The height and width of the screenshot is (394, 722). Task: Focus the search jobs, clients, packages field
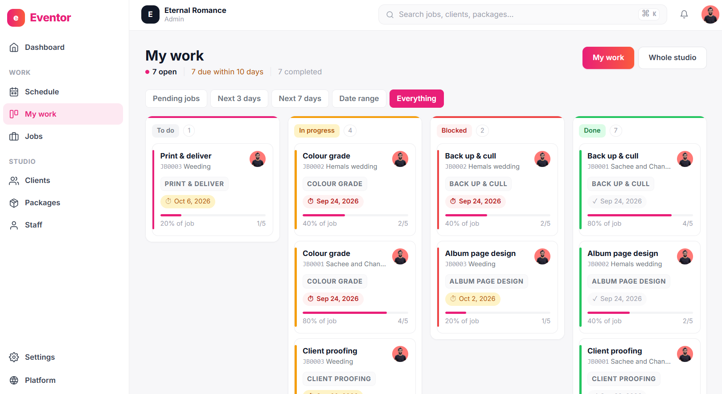[x=522, y=15]
